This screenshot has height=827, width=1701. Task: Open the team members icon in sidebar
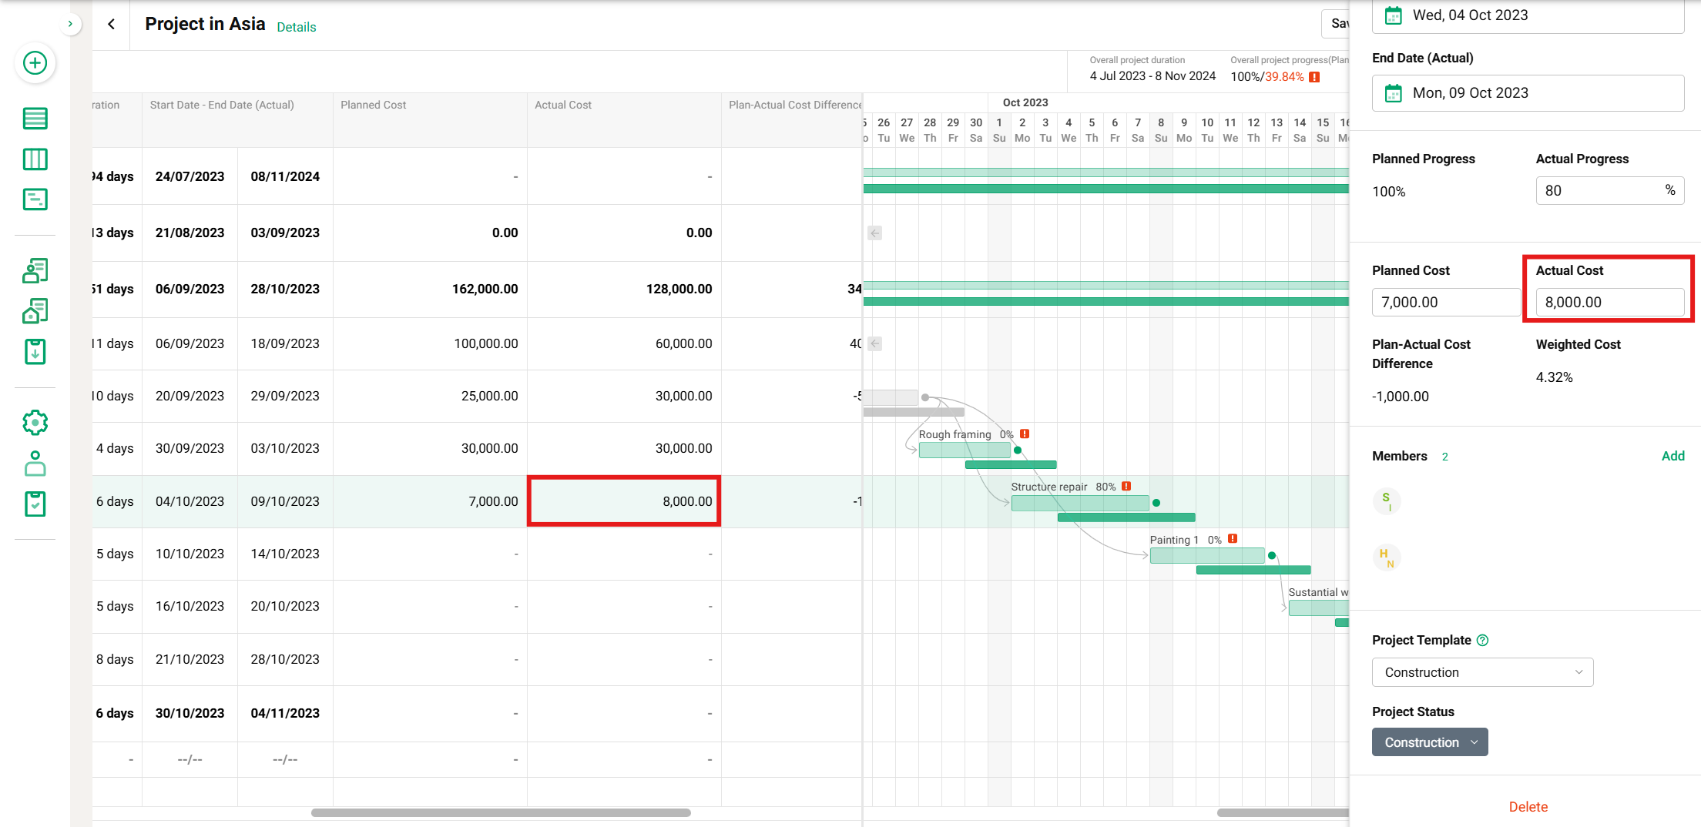pos(35,271)
